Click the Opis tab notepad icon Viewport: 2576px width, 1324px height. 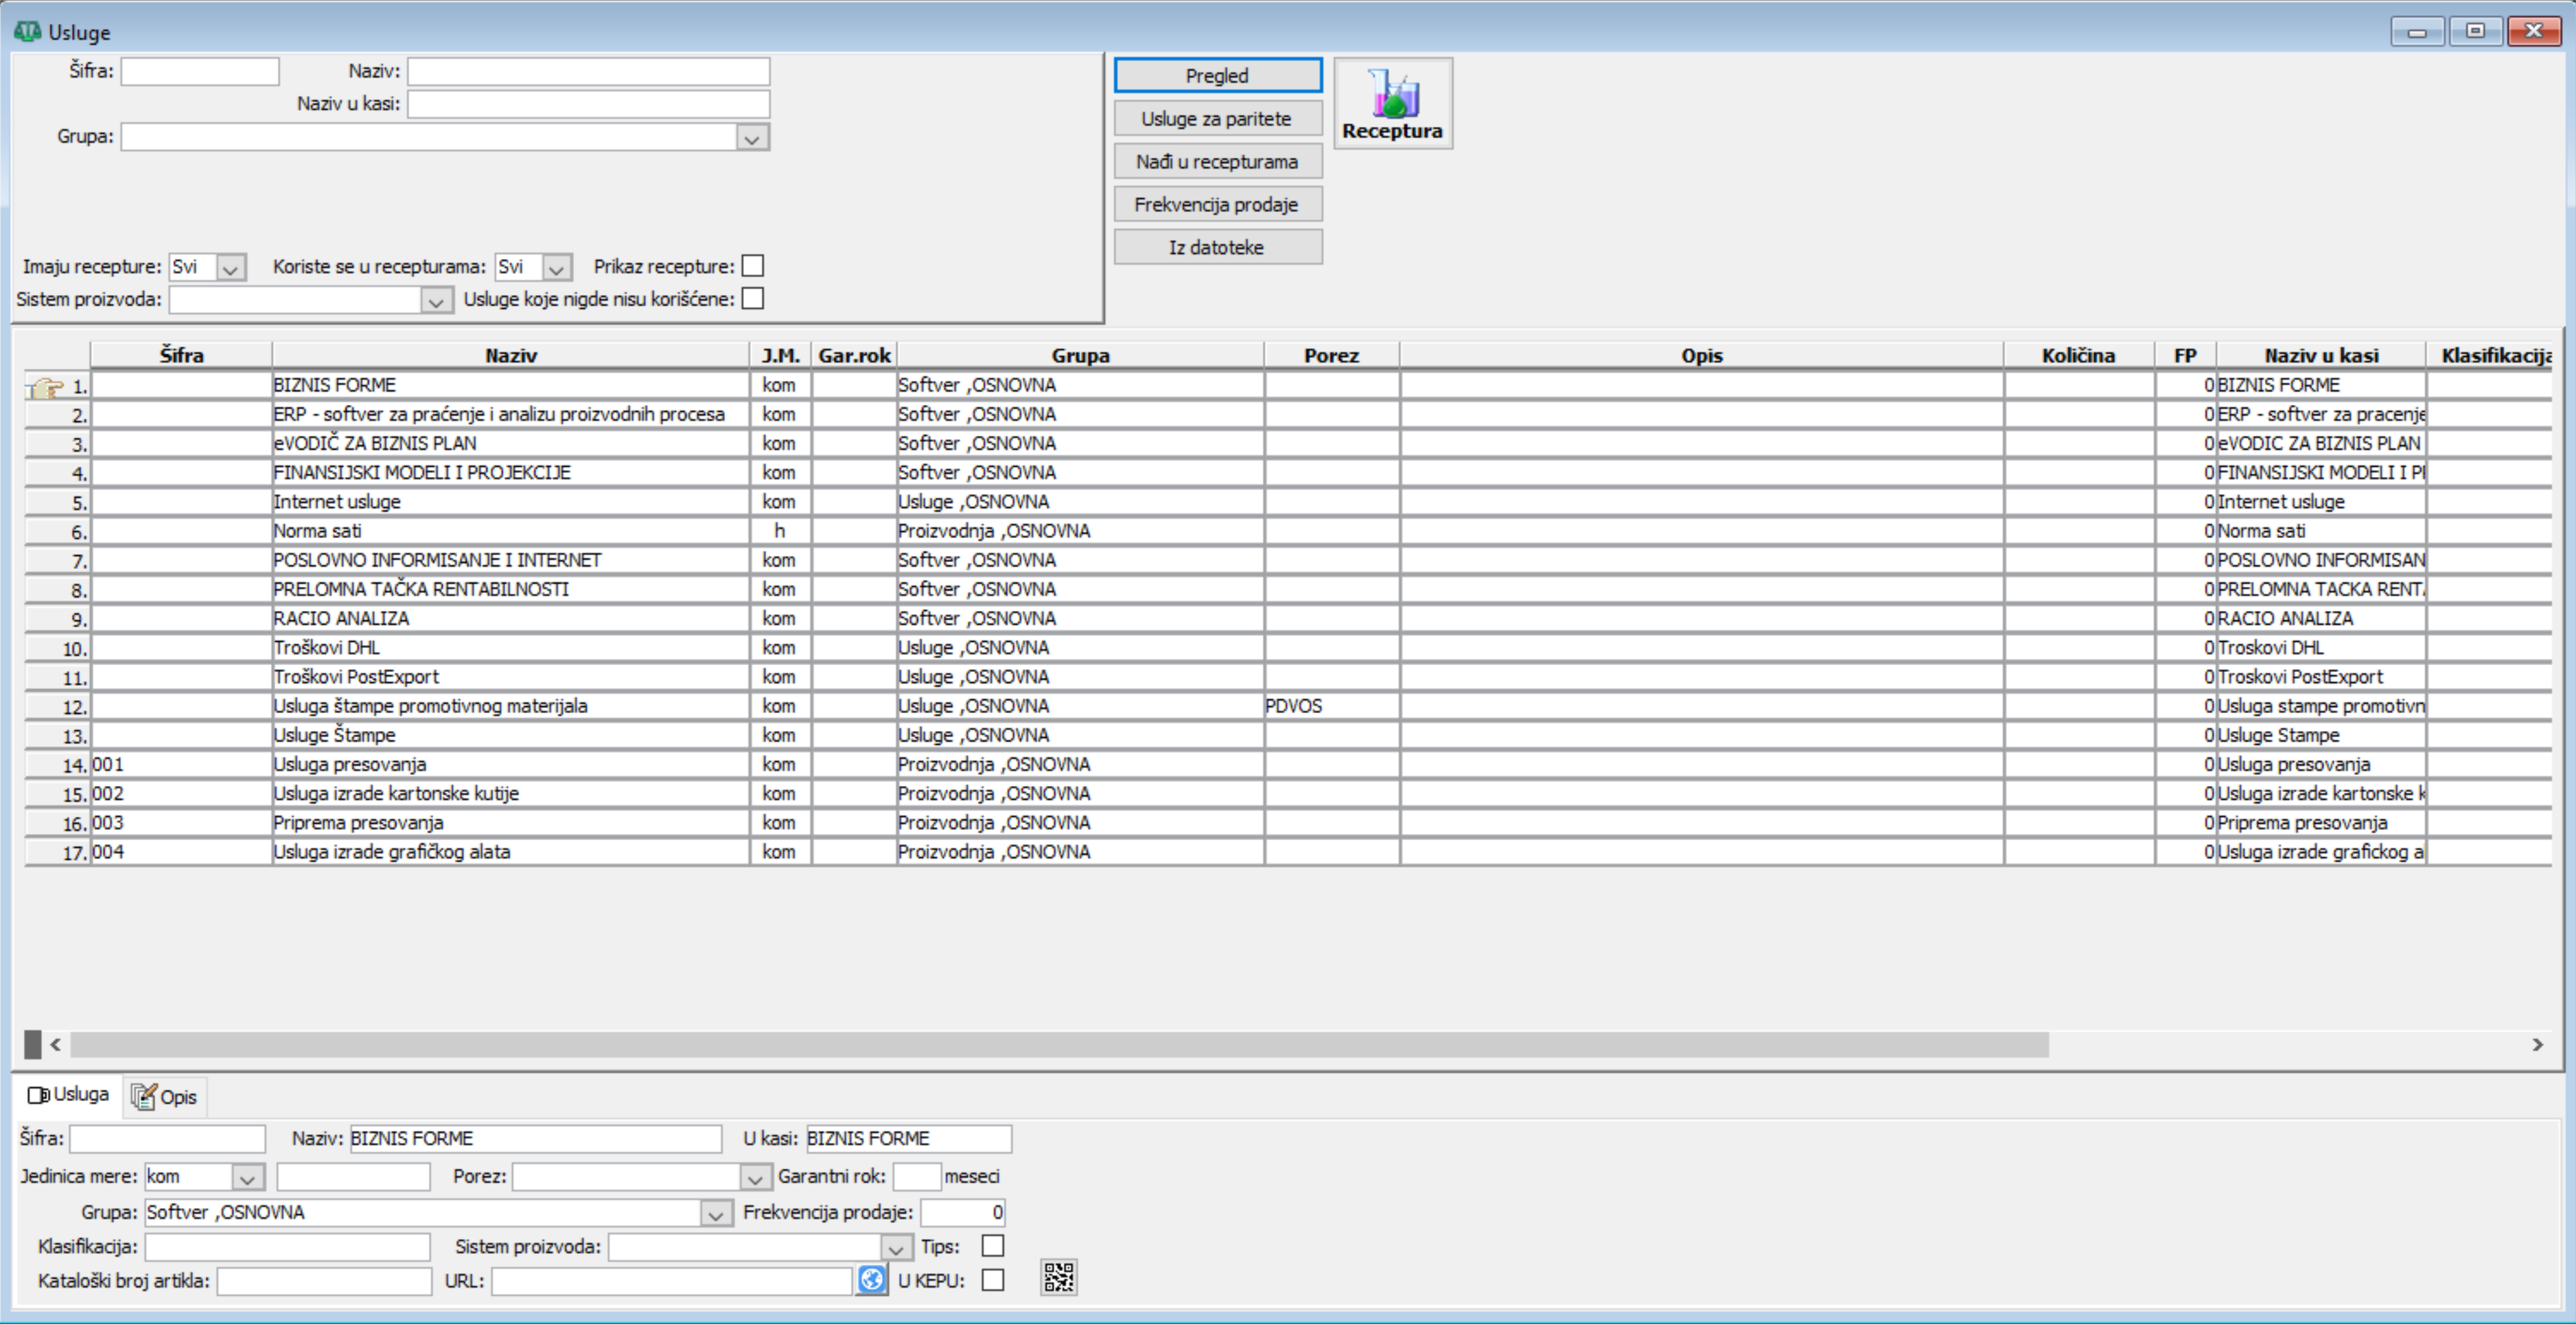[x=144, y=1097]
